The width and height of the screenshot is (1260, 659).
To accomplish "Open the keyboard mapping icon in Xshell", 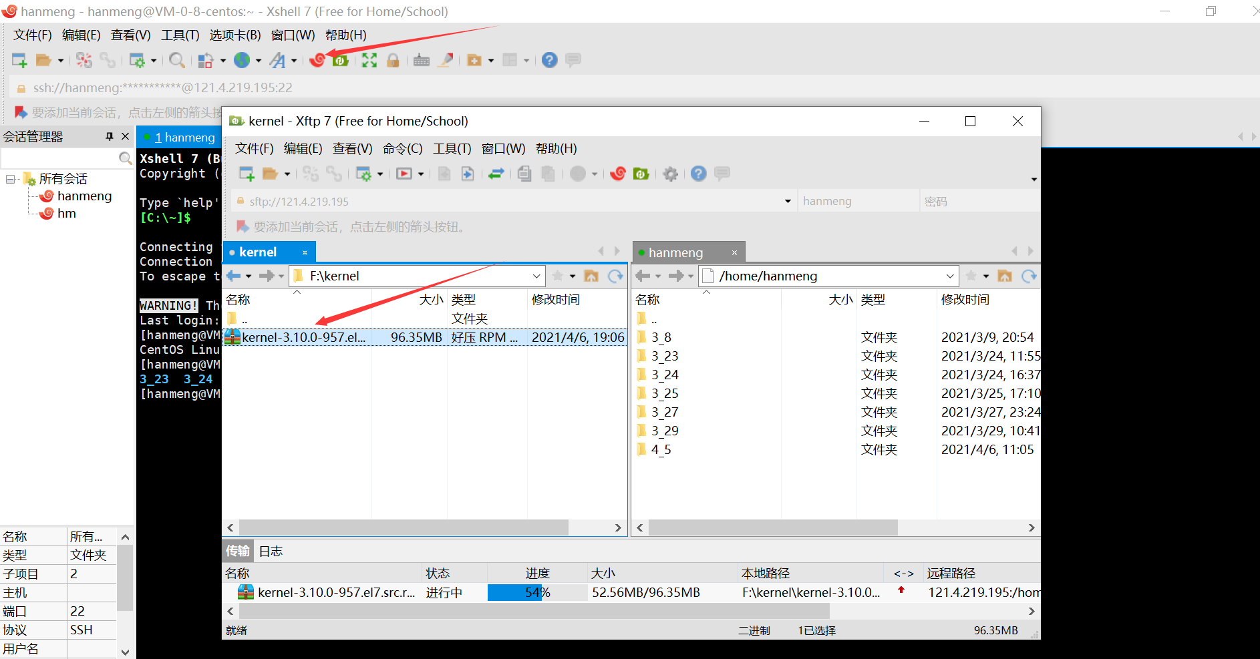I will pyautogui.click(x=422, y=60).
